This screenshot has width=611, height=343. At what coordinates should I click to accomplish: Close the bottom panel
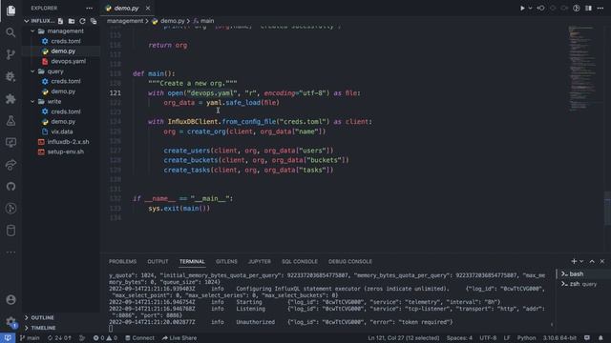[602, 261]
